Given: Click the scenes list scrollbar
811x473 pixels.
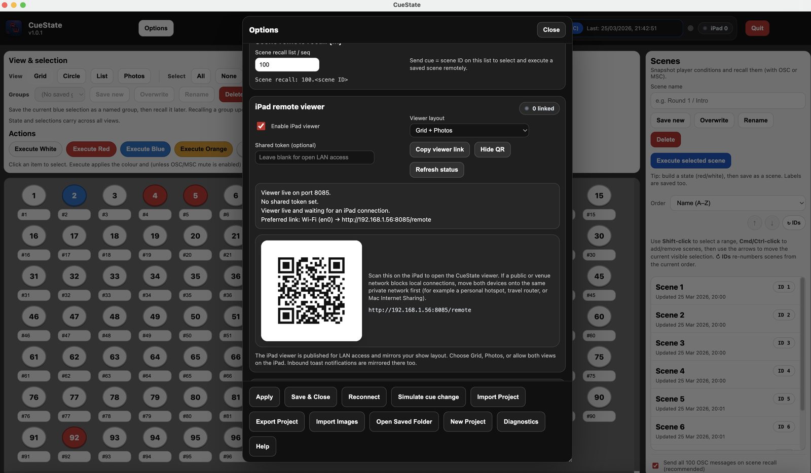Looking at the screenshot, I should (x=802, y=344).
